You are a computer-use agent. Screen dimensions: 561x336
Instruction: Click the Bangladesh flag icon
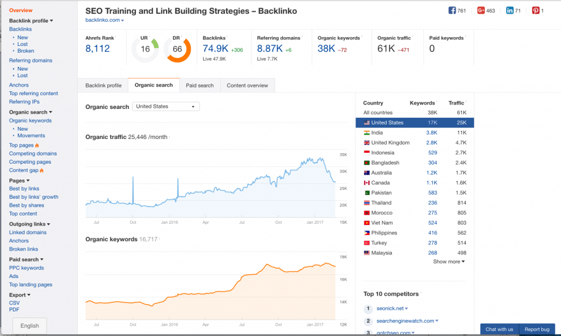click(367, 163)
